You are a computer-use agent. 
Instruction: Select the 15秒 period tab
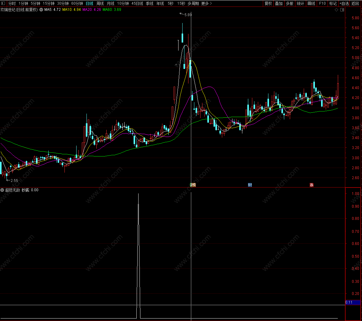point(181,3)
